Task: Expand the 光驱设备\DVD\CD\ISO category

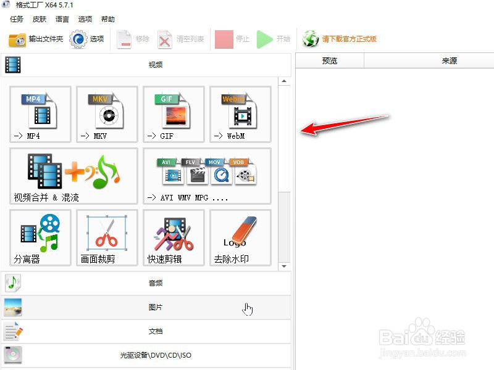Action: point(156,356)
